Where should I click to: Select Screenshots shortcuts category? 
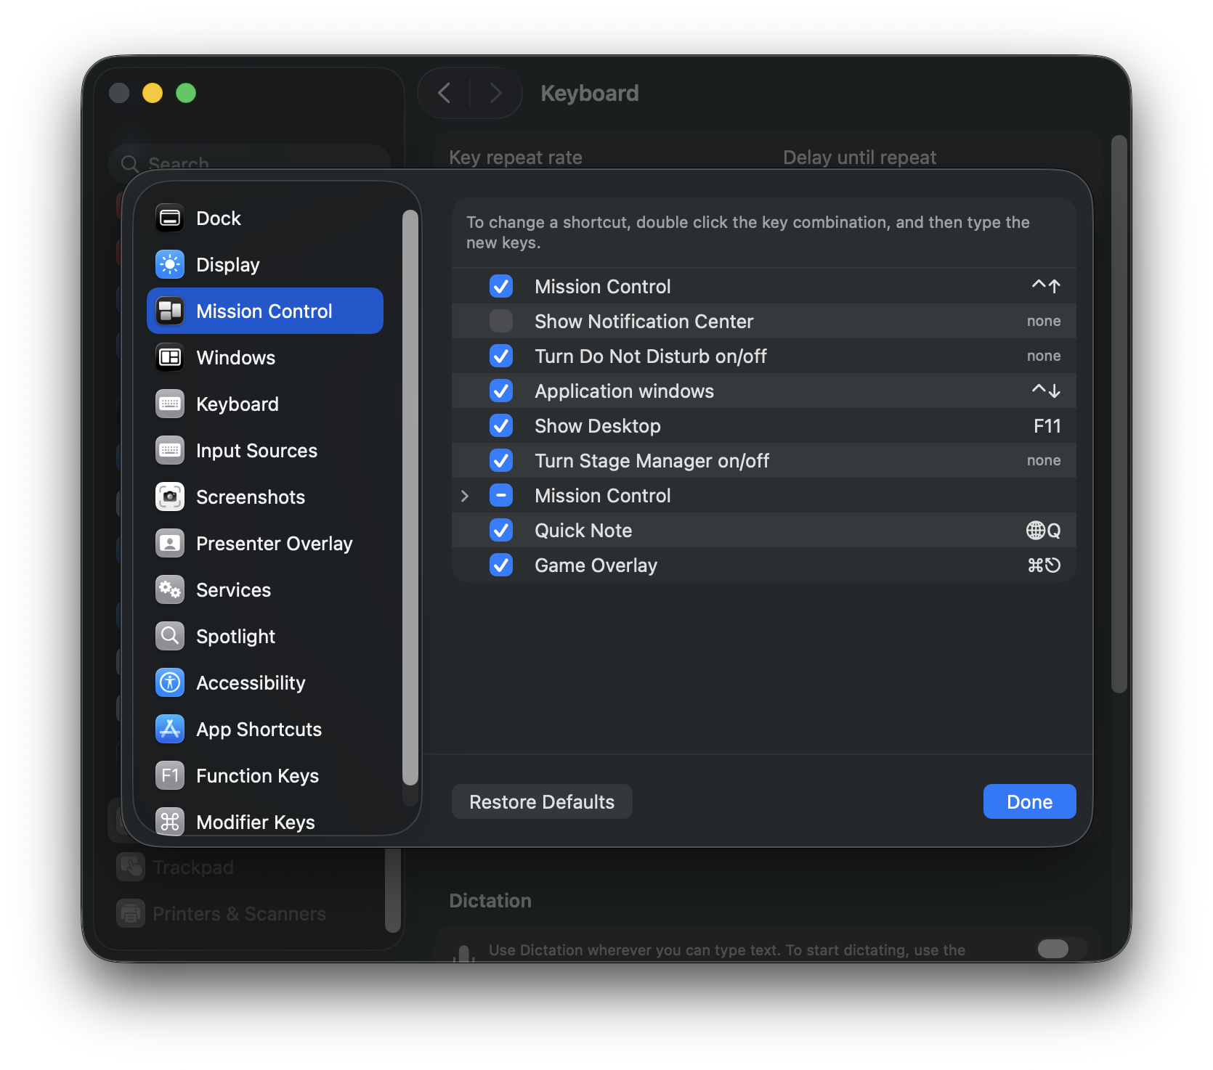(x=265, y=497)
